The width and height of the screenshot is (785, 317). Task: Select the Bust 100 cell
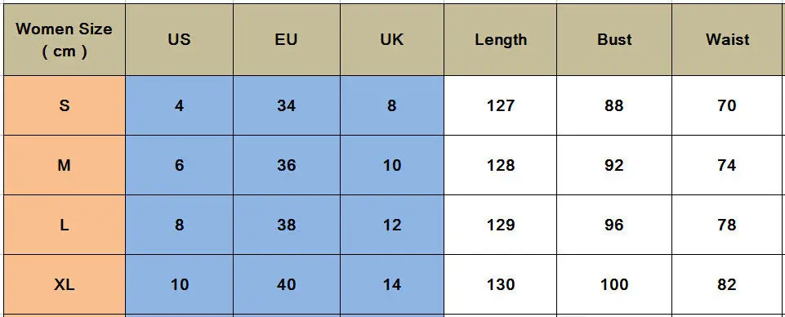tap(614, 284)
